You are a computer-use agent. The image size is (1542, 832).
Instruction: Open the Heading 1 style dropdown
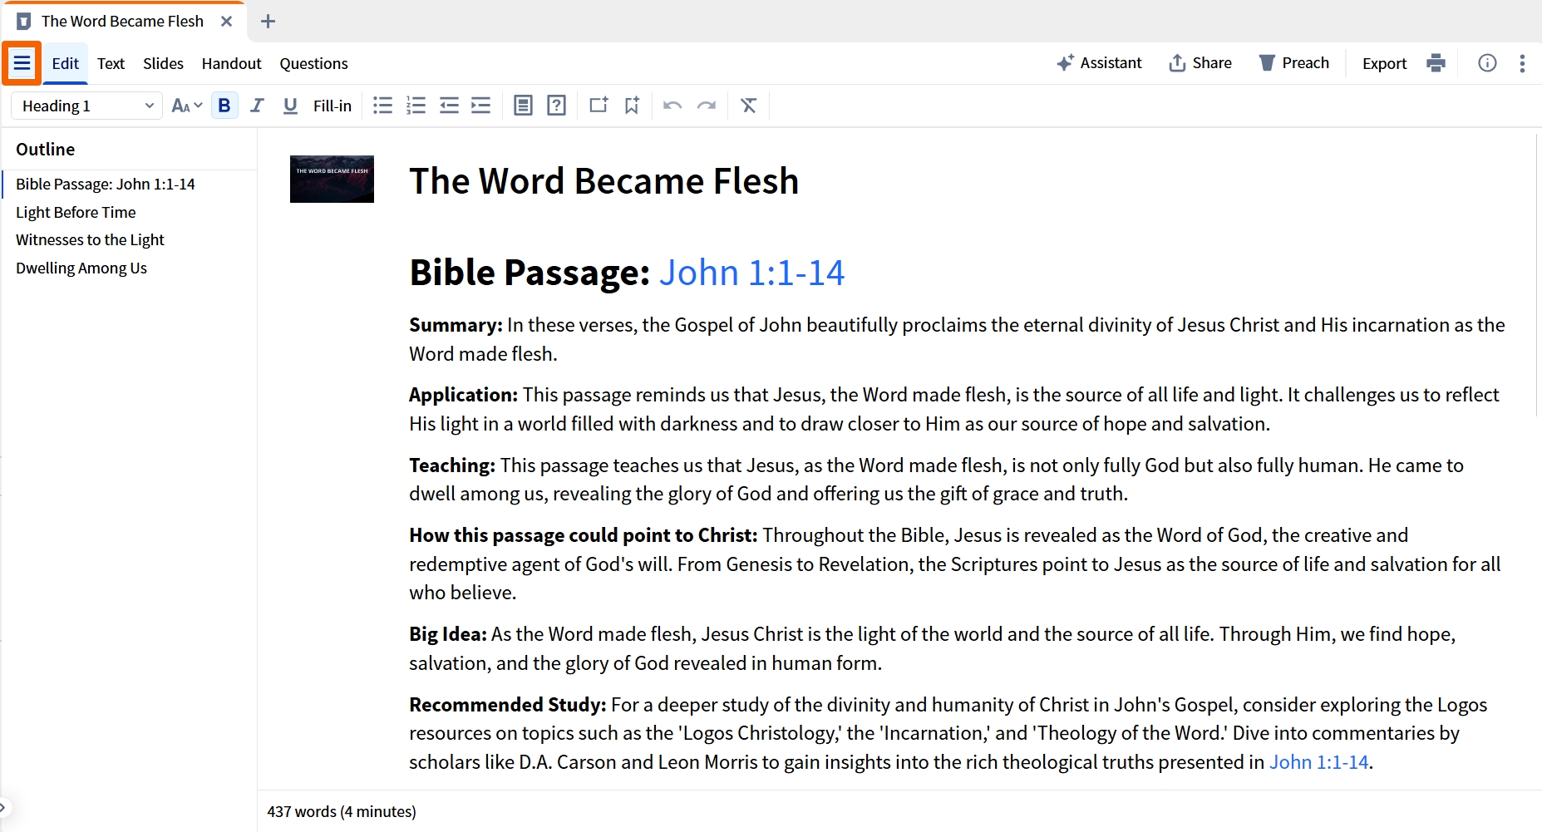tap(87, 106)
